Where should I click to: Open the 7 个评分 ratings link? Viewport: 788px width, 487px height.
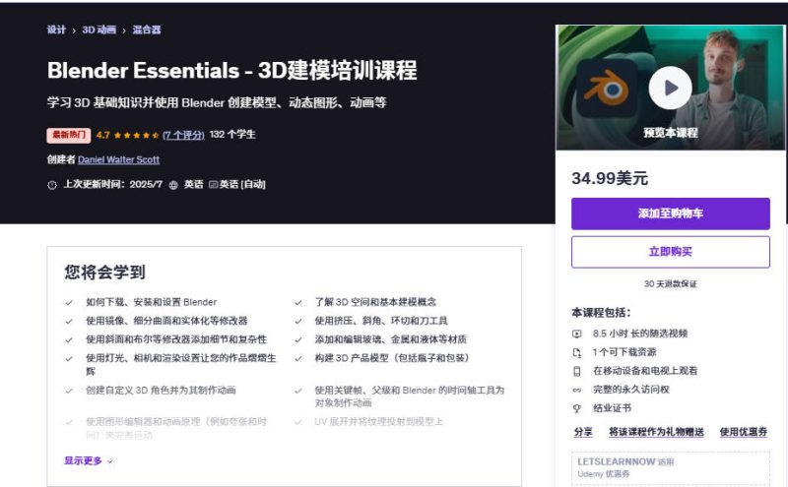(183, 135)
